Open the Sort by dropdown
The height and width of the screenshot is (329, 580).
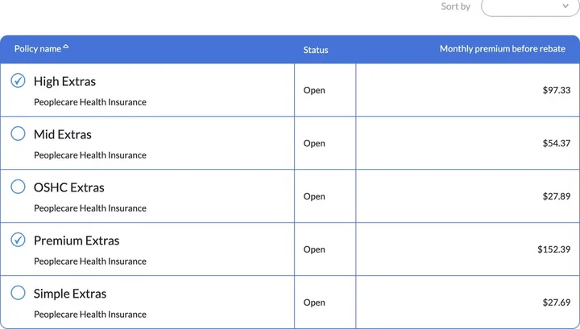click(x=529, y=6)
